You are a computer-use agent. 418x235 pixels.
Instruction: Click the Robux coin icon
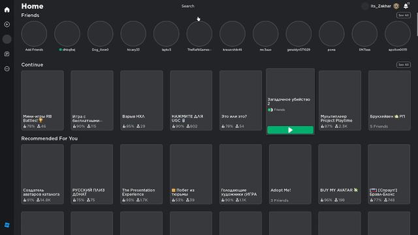[396, 6]
